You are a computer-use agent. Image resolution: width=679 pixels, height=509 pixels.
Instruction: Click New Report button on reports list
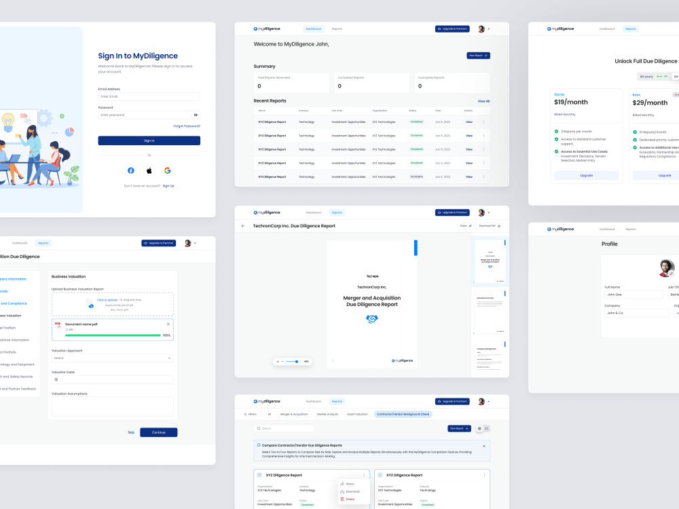pos(459,428)
